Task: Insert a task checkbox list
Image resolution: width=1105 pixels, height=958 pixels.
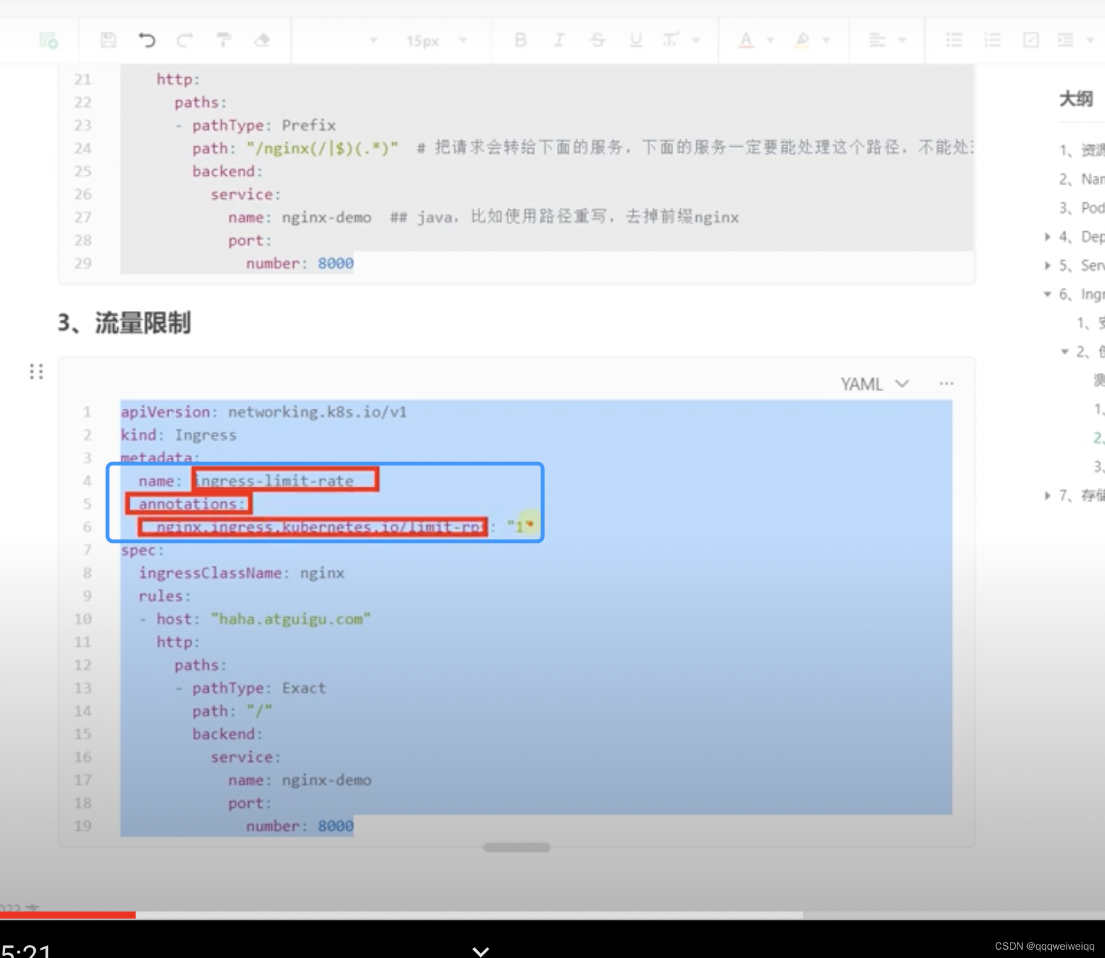Action: click(x=1031, y=40)
